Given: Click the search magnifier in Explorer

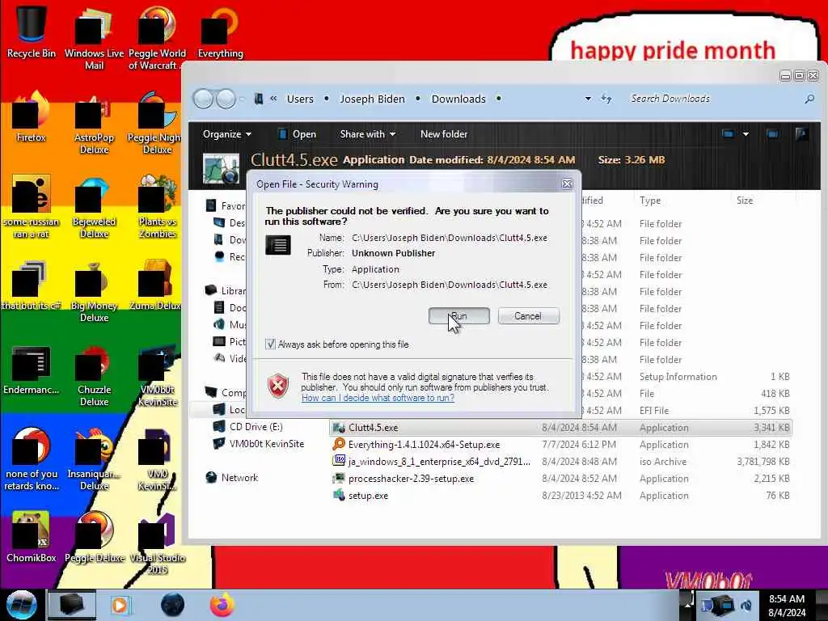Looking at the screenshot, I should coord(809,99).
